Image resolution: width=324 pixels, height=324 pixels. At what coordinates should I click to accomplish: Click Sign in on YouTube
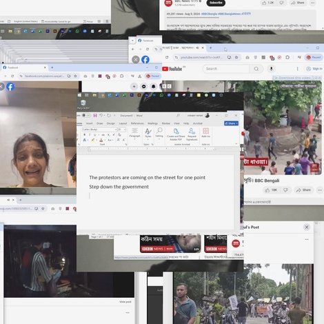click(x=314, y=69)
